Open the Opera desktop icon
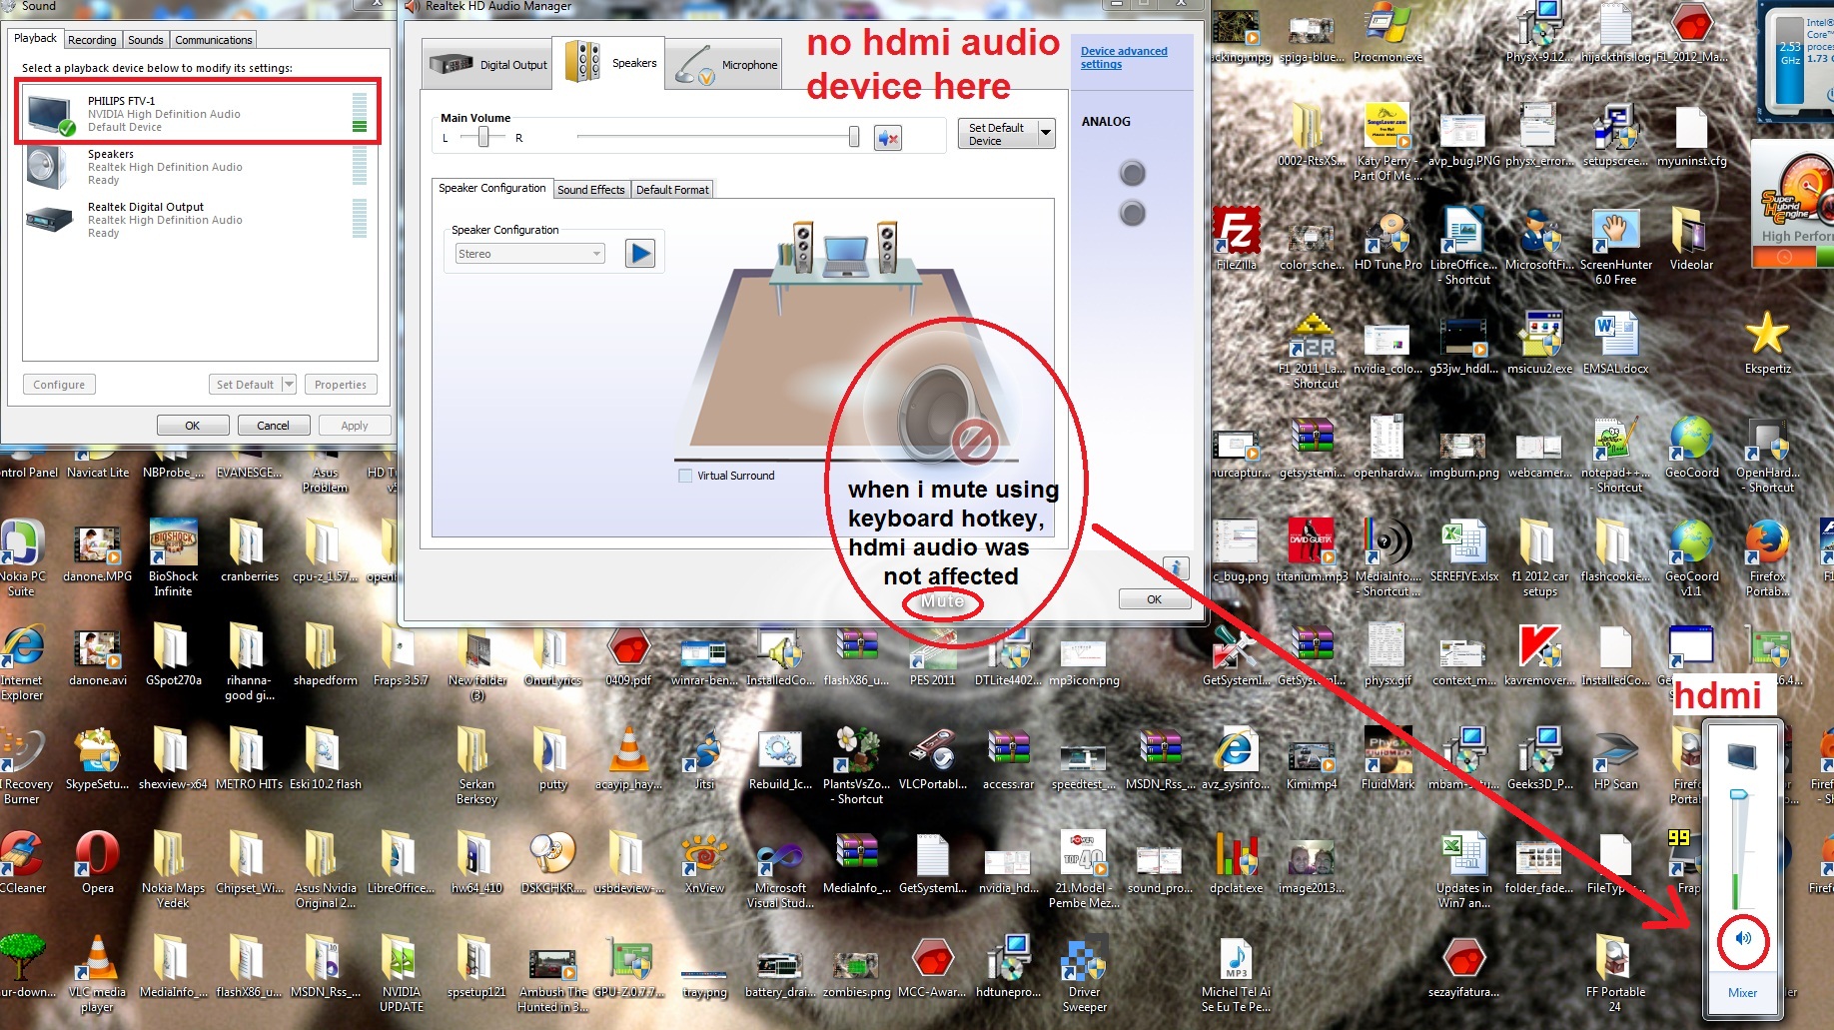This screenshot has width=1834, height=1030. (x=98, y=862)
